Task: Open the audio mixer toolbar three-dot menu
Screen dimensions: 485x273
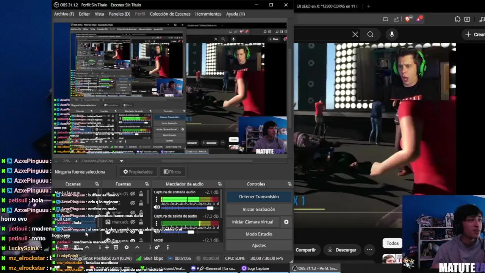Action: (x=167, y=247)
